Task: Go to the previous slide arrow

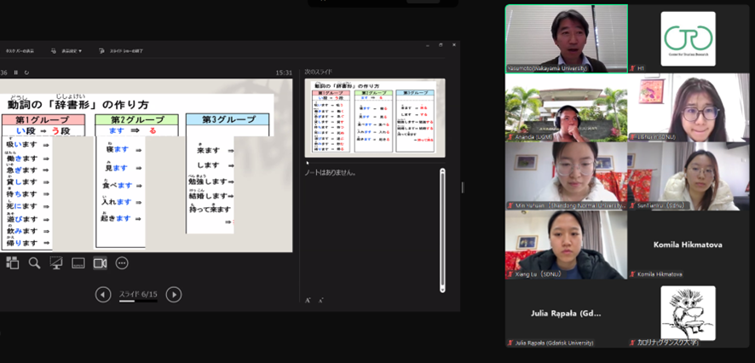Action: (x=103, y=295)
